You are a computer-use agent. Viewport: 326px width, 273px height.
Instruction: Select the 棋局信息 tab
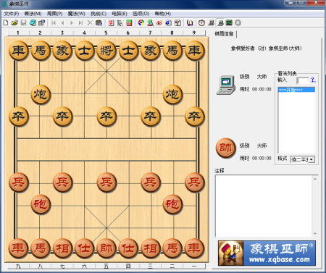(224, 34)
